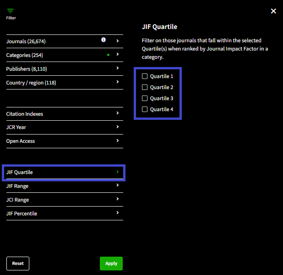
Task: Open the Open Access filter
Action: [21, 141]
